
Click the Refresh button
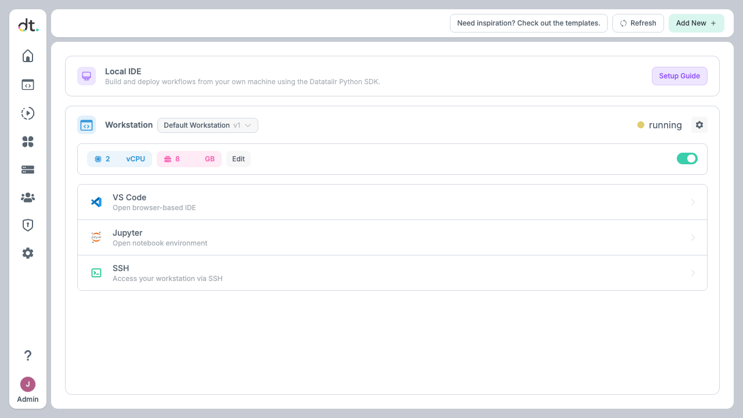point(638,23)
